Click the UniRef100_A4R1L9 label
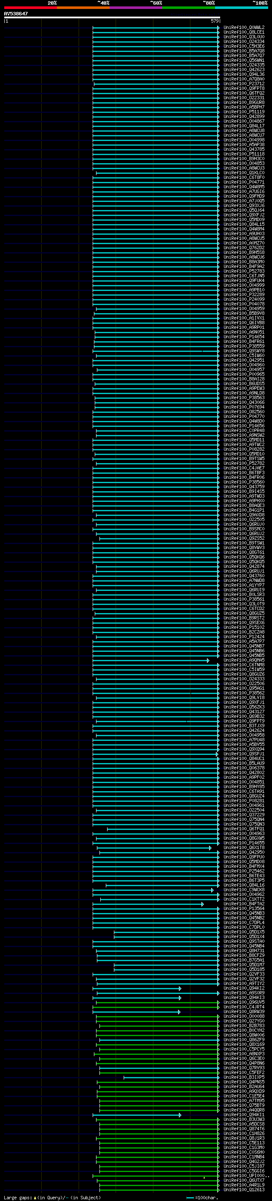272x1201 pixels. (x=244, y=1185)
